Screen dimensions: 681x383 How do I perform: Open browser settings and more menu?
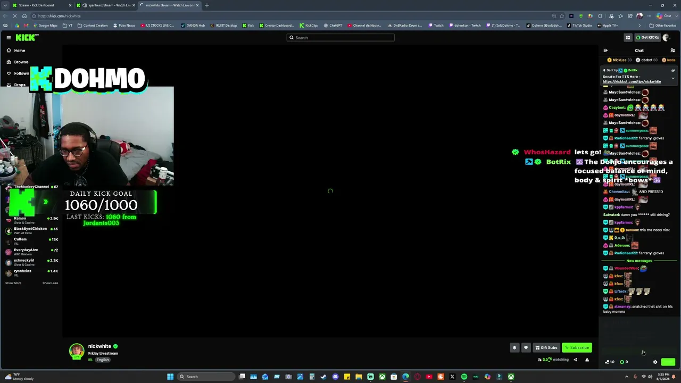650,16
